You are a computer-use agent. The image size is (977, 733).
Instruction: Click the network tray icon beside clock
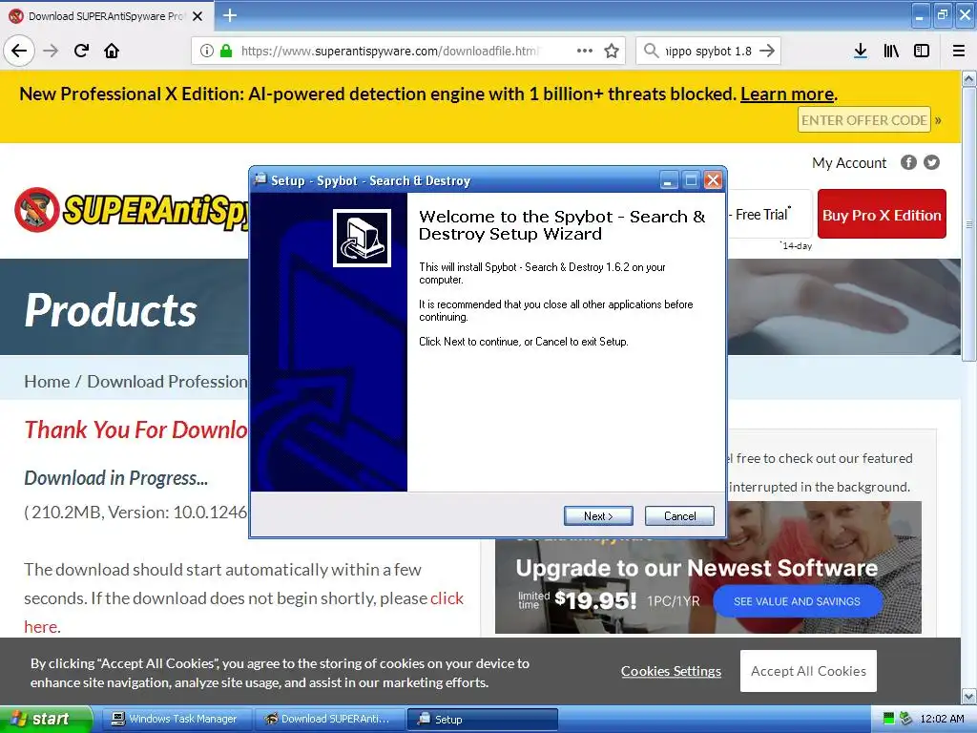906,719
